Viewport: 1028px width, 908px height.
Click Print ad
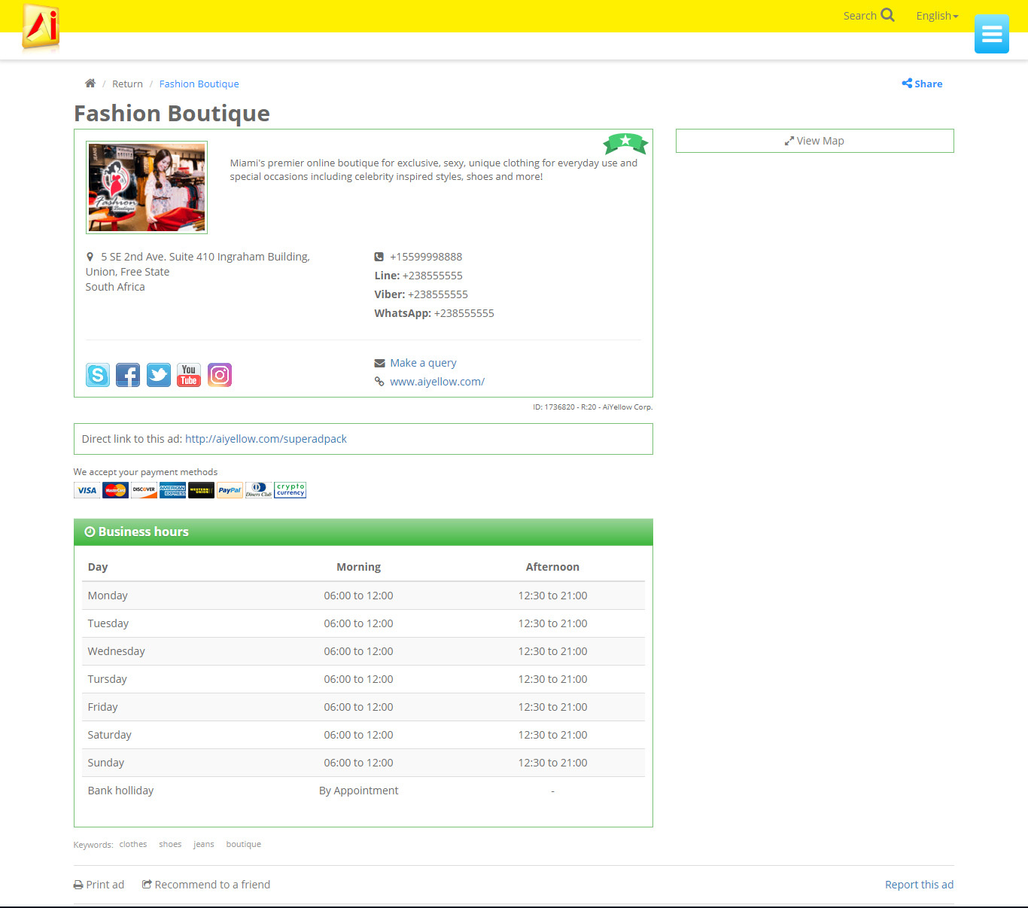pos(99,885)
